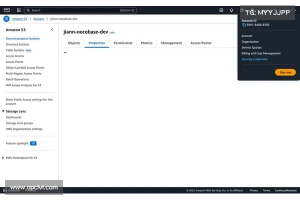Open IAM Access Analyzer for S3
Image resolution: width=300 pixels, height=200 pixels.
[x=23, y=85]
